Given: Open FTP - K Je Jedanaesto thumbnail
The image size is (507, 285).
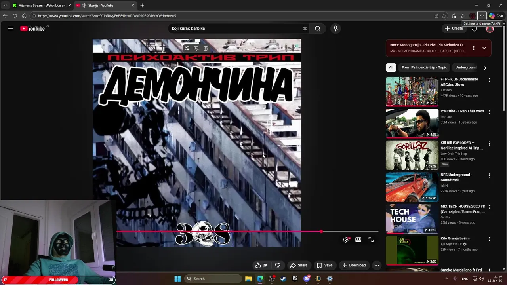Looking at the screenshot, I should coord(412,91).
